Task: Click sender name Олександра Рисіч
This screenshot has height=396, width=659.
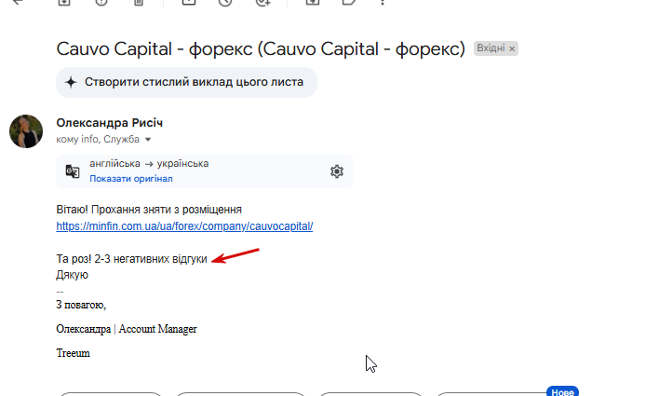Action: tap(109, 123)
